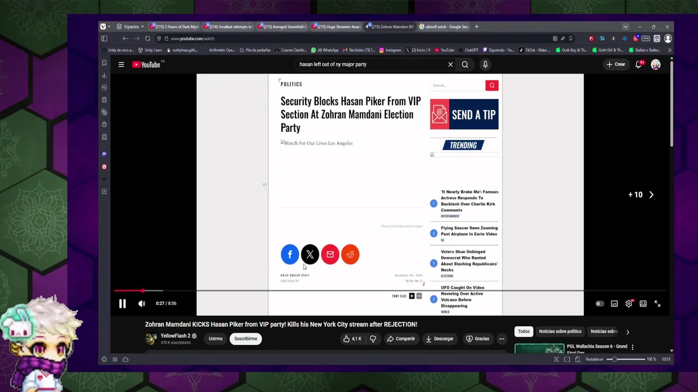Bookmark this page from address bar
The height and width of the screenshot is (392, 698).
[571, 39]
